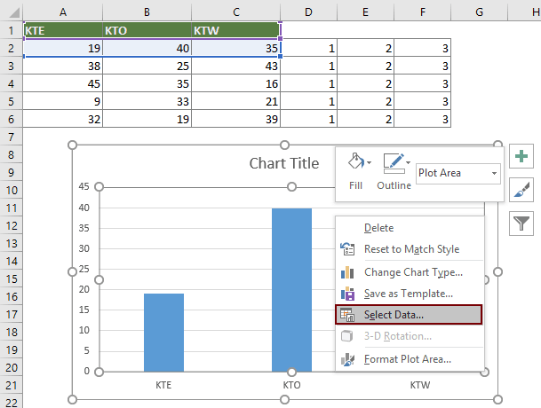Click cell A6 containing 32
Viewport: 541px width, 408px height.
tap(63, 119)
